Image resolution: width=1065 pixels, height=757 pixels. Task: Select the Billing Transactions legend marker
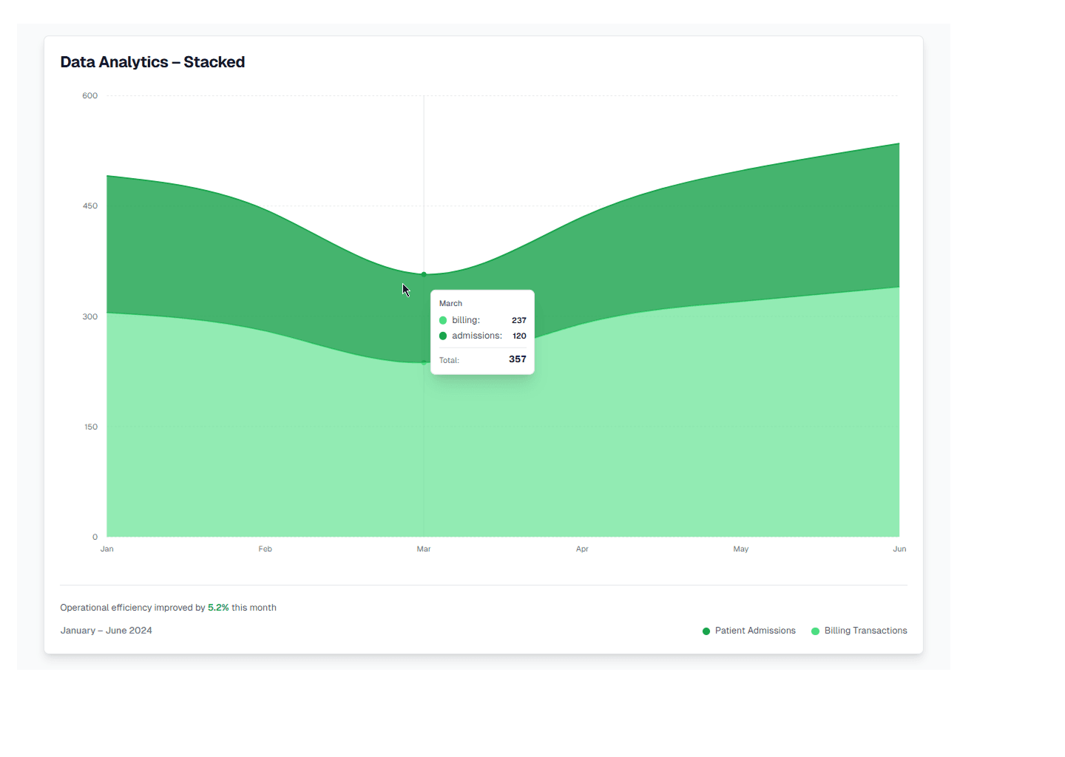[x=814, y=631]
